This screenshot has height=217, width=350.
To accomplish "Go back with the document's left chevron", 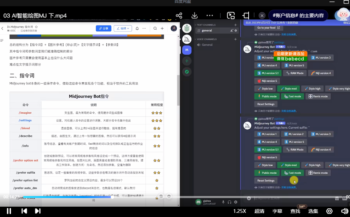I will tap(2, 28).
